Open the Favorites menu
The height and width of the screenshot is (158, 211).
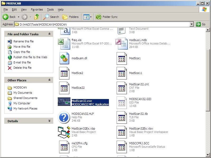pyautogui.click(x=37, y=9)
